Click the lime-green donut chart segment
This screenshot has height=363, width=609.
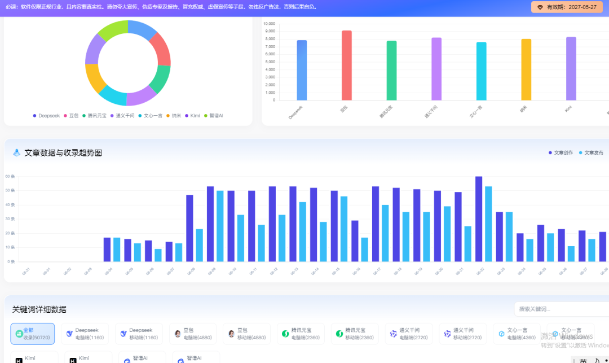(x=113, y=30)
